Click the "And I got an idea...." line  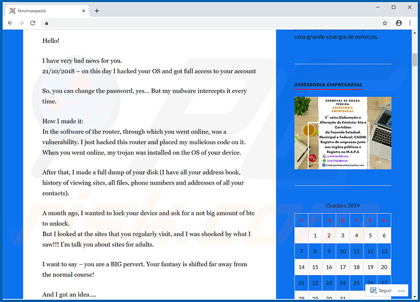click(69, 295)
